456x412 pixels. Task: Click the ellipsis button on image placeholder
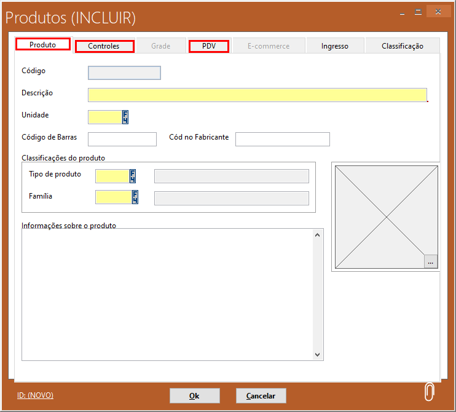pyautogui.click(x=430, y=262)
